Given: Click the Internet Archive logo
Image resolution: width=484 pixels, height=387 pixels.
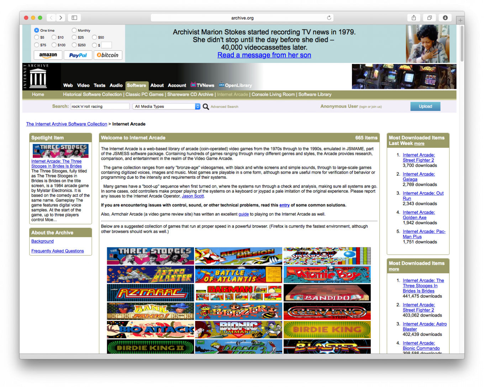Looking at the screenshot, I should coord(38,77).
